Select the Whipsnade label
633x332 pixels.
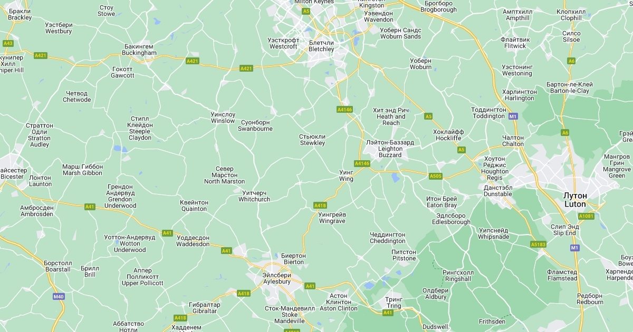pyautogui.click(x=494, y=233)
